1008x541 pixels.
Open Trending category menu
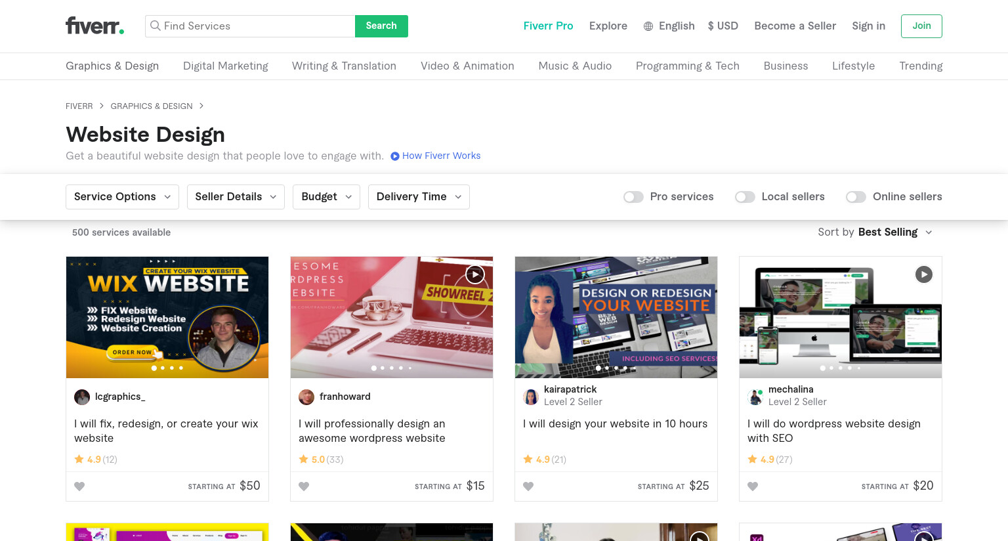pyautogui.click(x=921, y=66)
